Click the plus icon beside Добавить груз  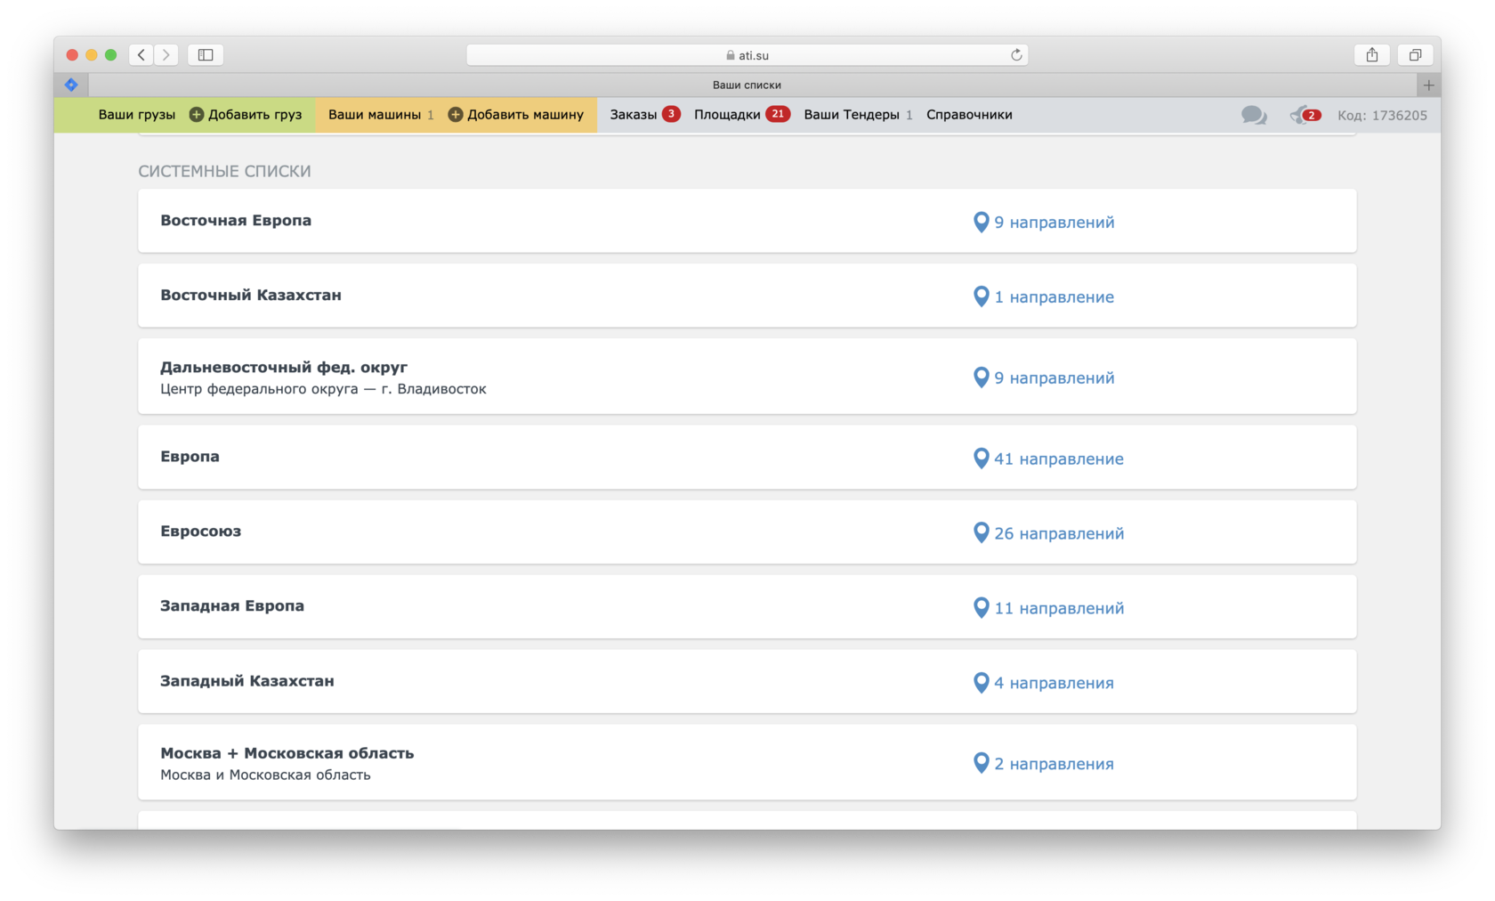point(197,115)
